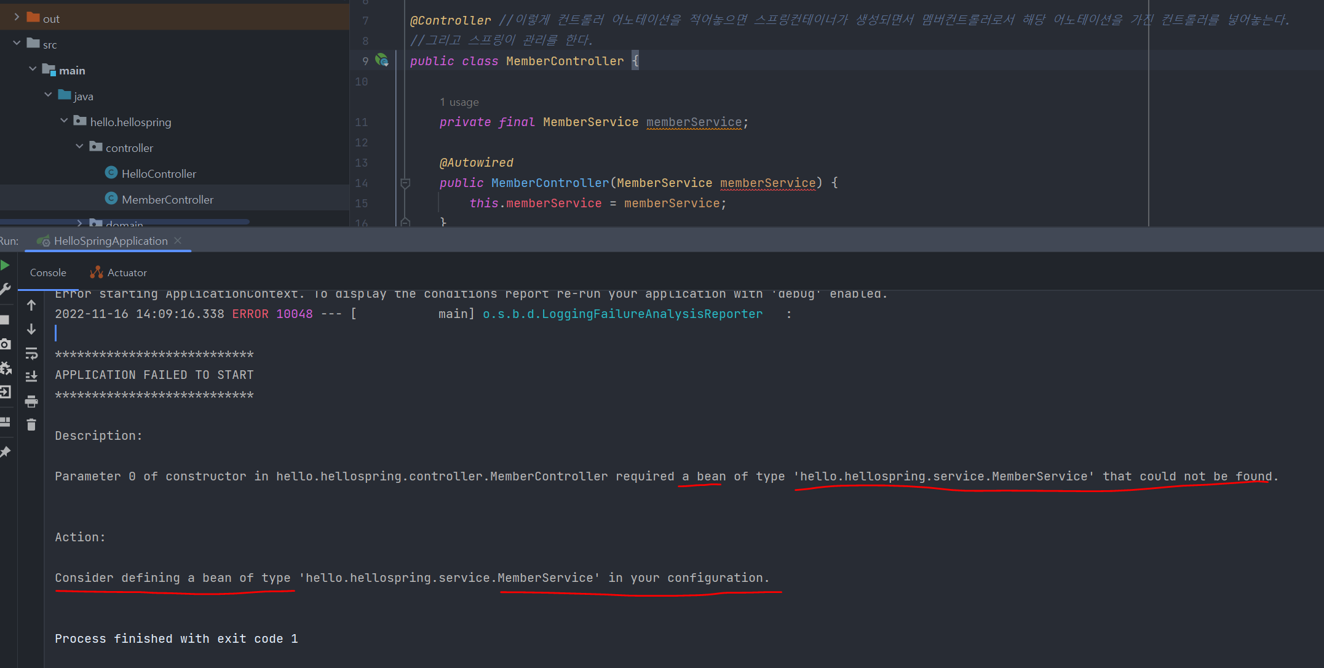Click the green Rerun play button
Screen dimensions: 1324x668
click(5, 265)
